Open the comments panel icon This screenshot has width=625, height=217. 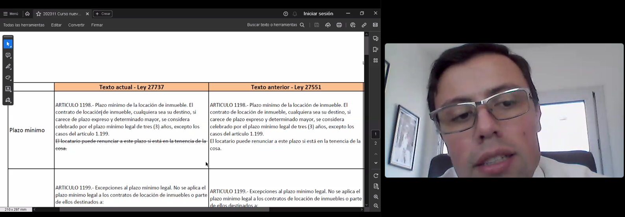pos(376,39)
